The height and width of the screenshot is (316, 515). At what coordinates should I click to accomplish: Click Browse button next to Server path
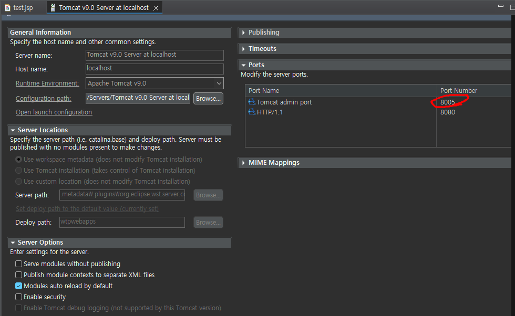[x=208, y=195]
